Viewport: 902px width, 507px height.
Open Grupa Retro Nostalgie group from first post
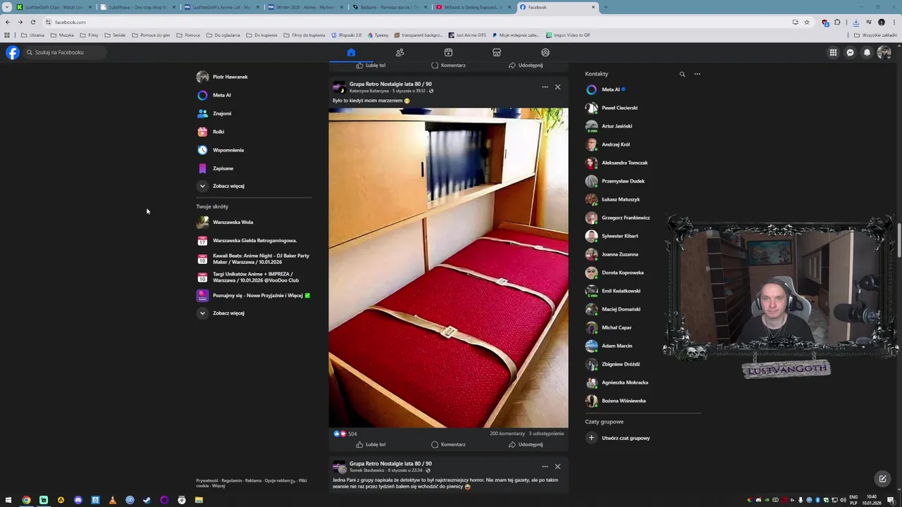(390, 84)
